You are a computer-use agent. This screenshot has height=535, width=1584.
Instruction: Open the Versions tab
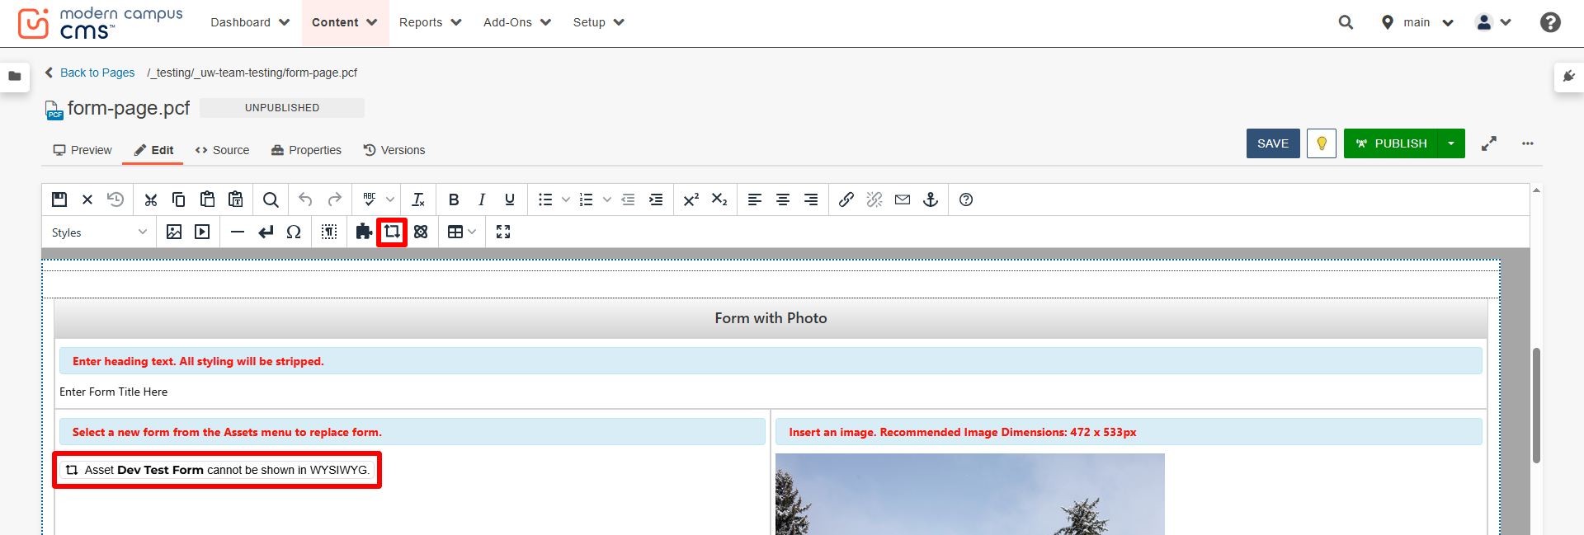394,150
